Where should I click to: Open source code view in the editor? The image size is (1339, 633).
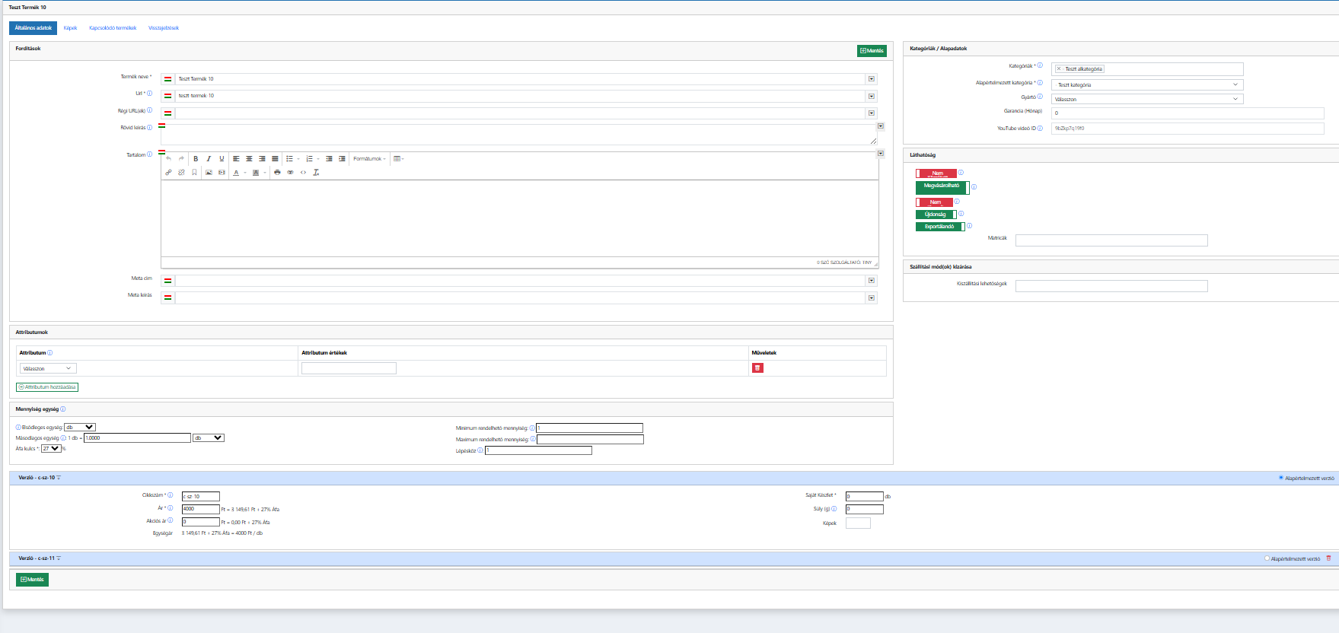(x=303, y=173)
